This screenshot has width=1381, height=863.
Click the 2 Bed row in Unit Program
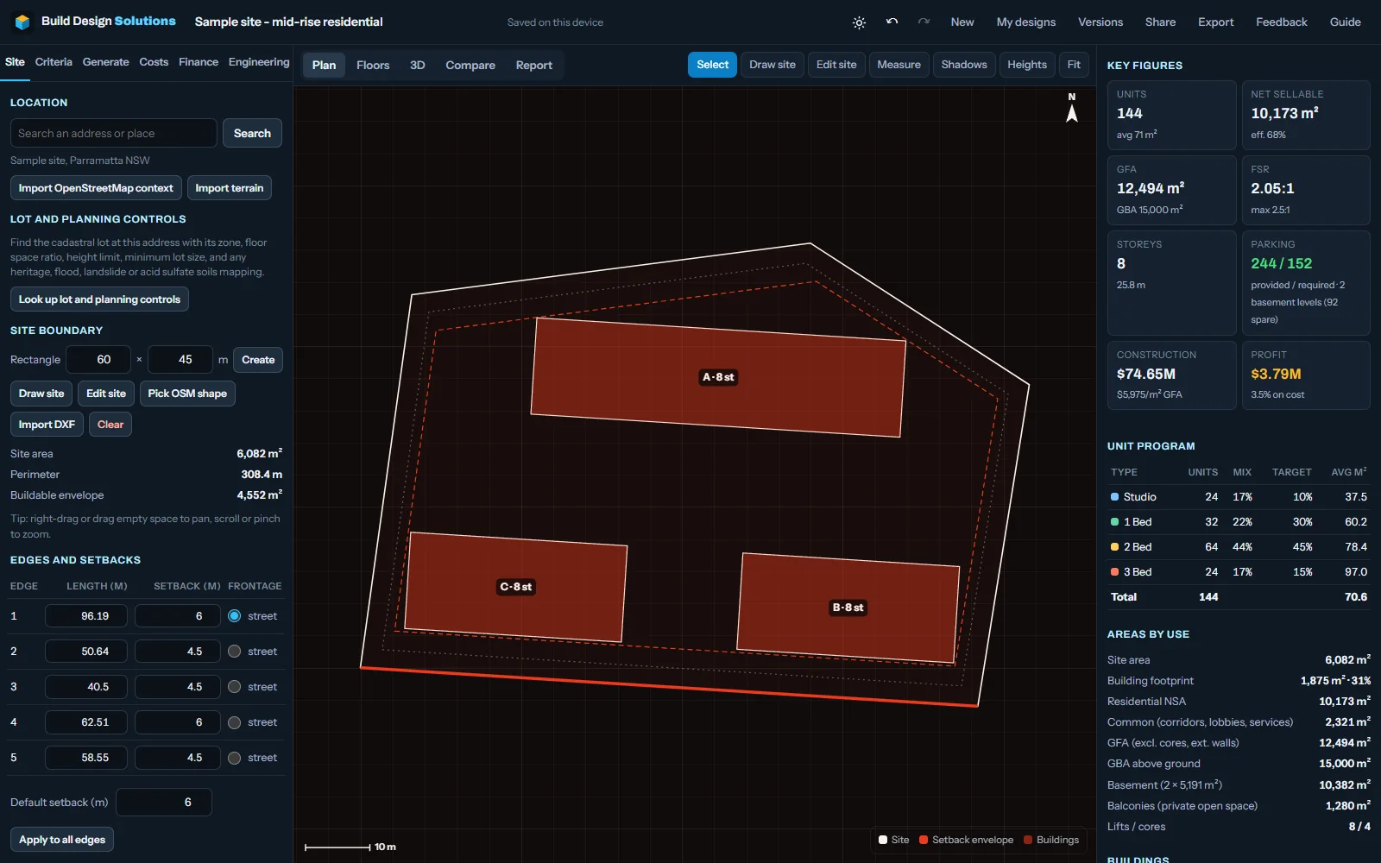1239,547
